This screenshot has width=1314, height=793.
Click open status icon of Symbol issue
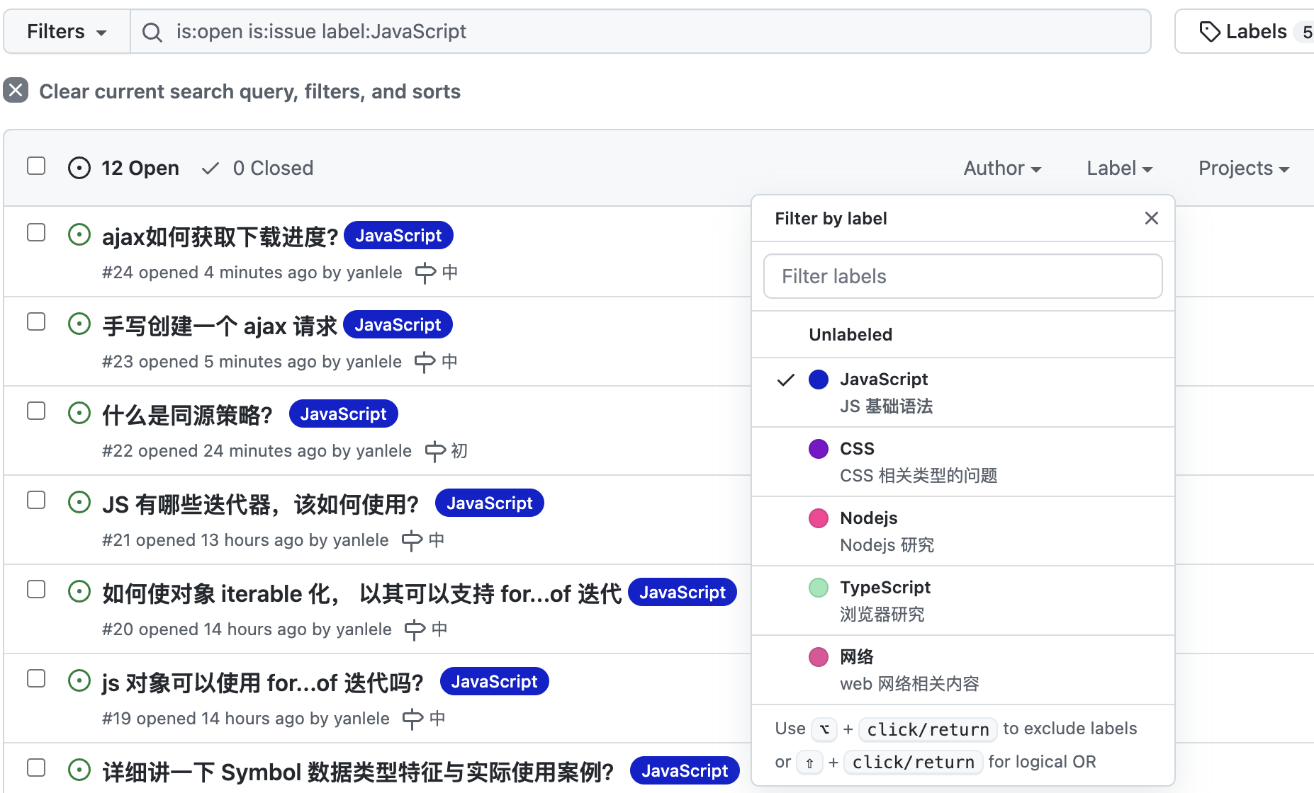point(79,770)
